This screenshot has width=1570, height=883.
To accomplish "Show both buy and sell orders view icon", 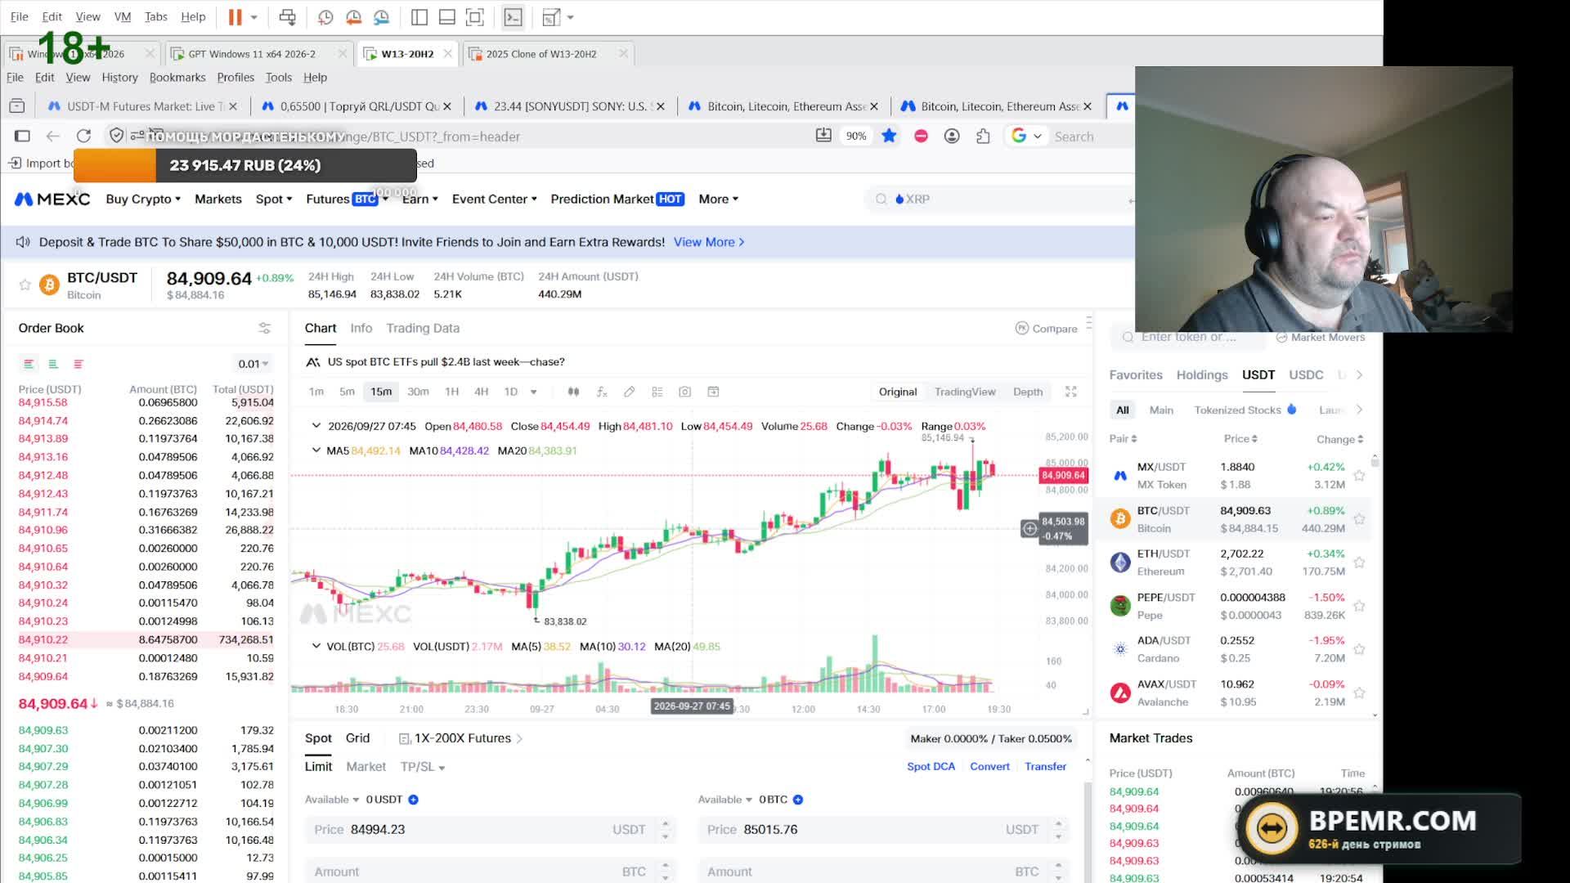I will click(x=29, y=364).
